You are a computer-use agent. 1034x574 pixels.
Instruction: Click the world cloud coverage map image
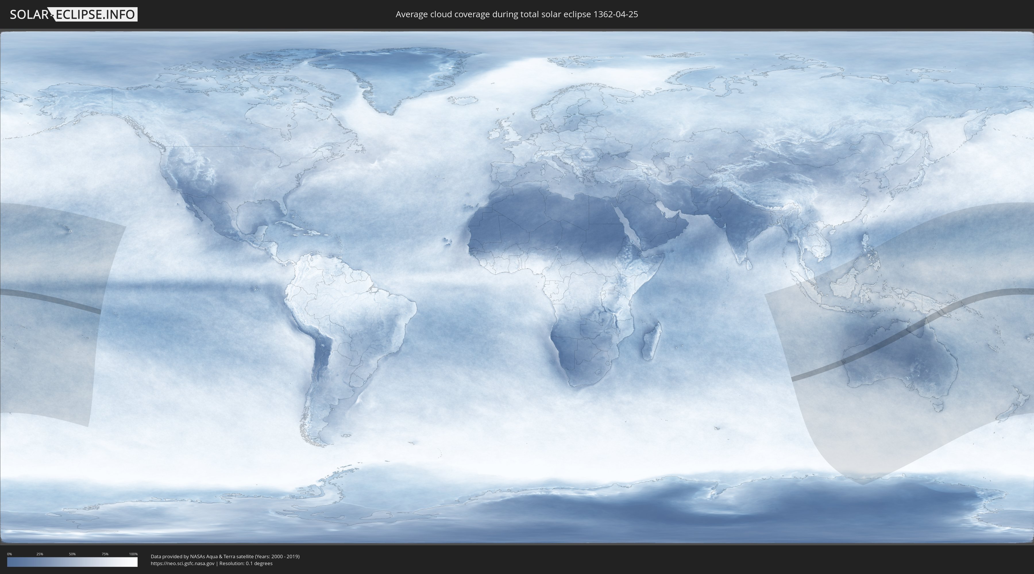click(x=517, y=287)
